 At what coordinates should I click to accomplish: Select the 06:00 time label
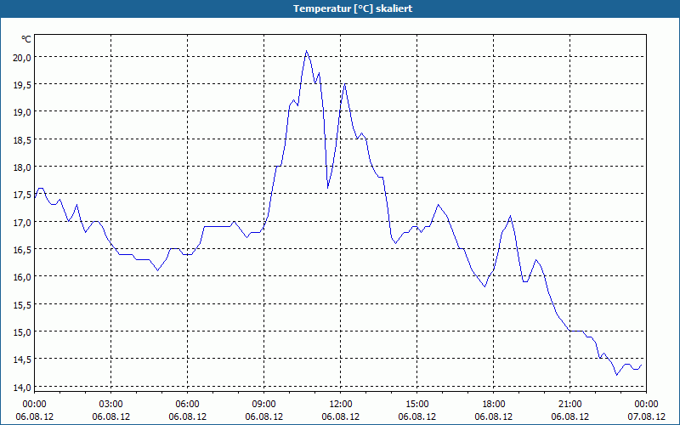pos(187,404)
